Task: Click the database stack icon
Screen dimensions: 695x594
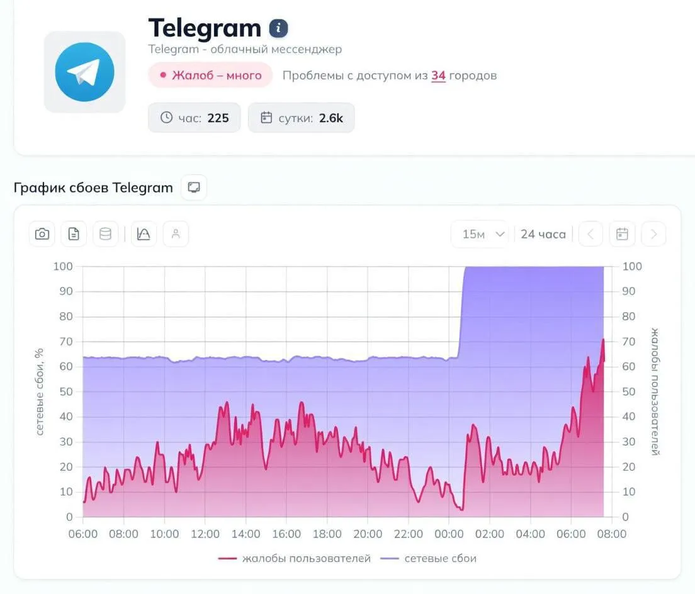Action: click(x=106, y=234)
